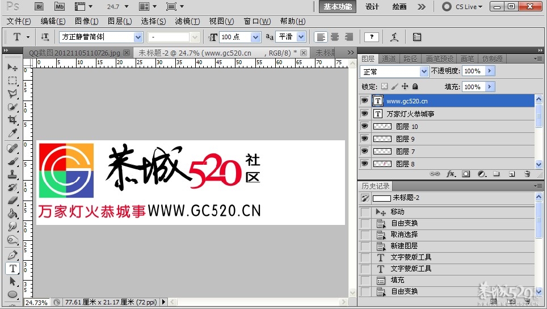The image size is (547, 309).
Task: Create new adjustment layer icon
Action: pos(481,174)
